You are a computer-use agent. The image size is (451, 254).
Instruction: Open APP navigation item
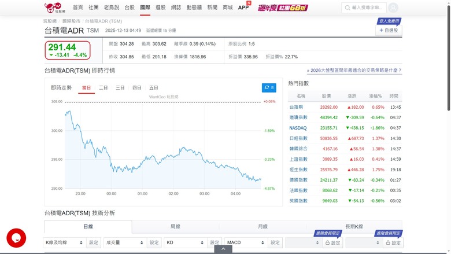(243, 8)
